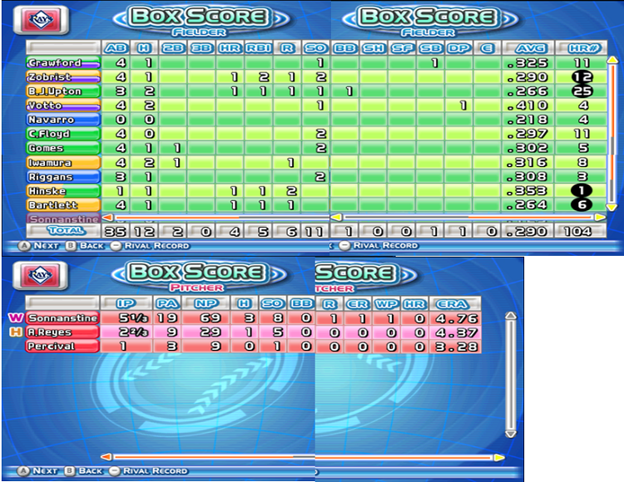Screen dimensions: 624x482
Task: Click Votto's .410 batting average
Action: pos(528,106)
